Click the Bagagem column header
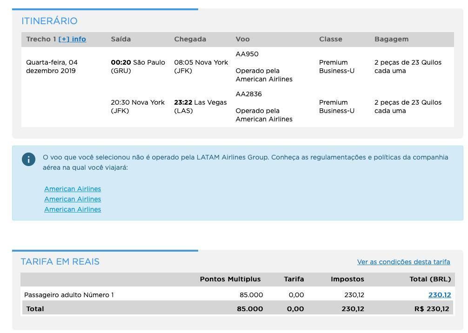The width and height of the screenshot is (468, 333). (x=391, y=39)
